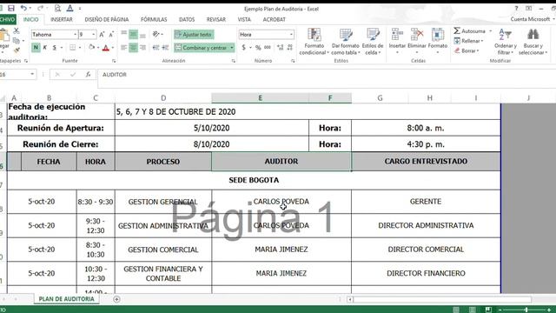Click the Borders icon
Image resolution: width=556 pixels, height=313 pixels.
point(73,47)
